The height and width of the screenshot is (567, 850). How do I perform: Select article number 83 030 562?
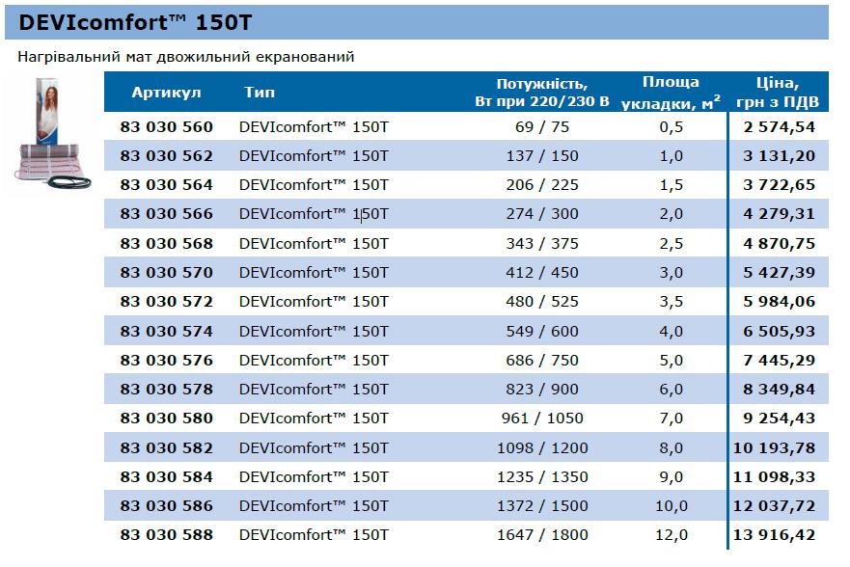166,156
